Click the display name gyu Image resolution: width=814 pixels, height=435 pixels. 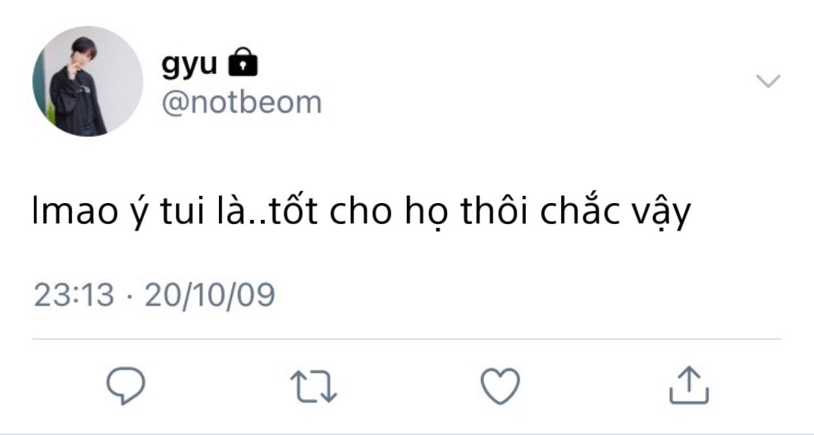tap(189, 64)
